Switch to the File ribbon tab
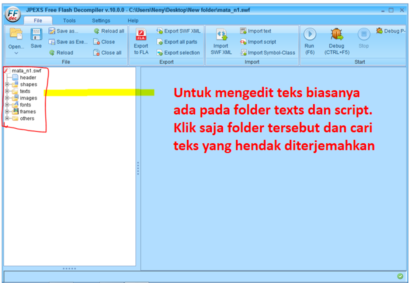This screenshot has width=410, height=283. (38, 20)
